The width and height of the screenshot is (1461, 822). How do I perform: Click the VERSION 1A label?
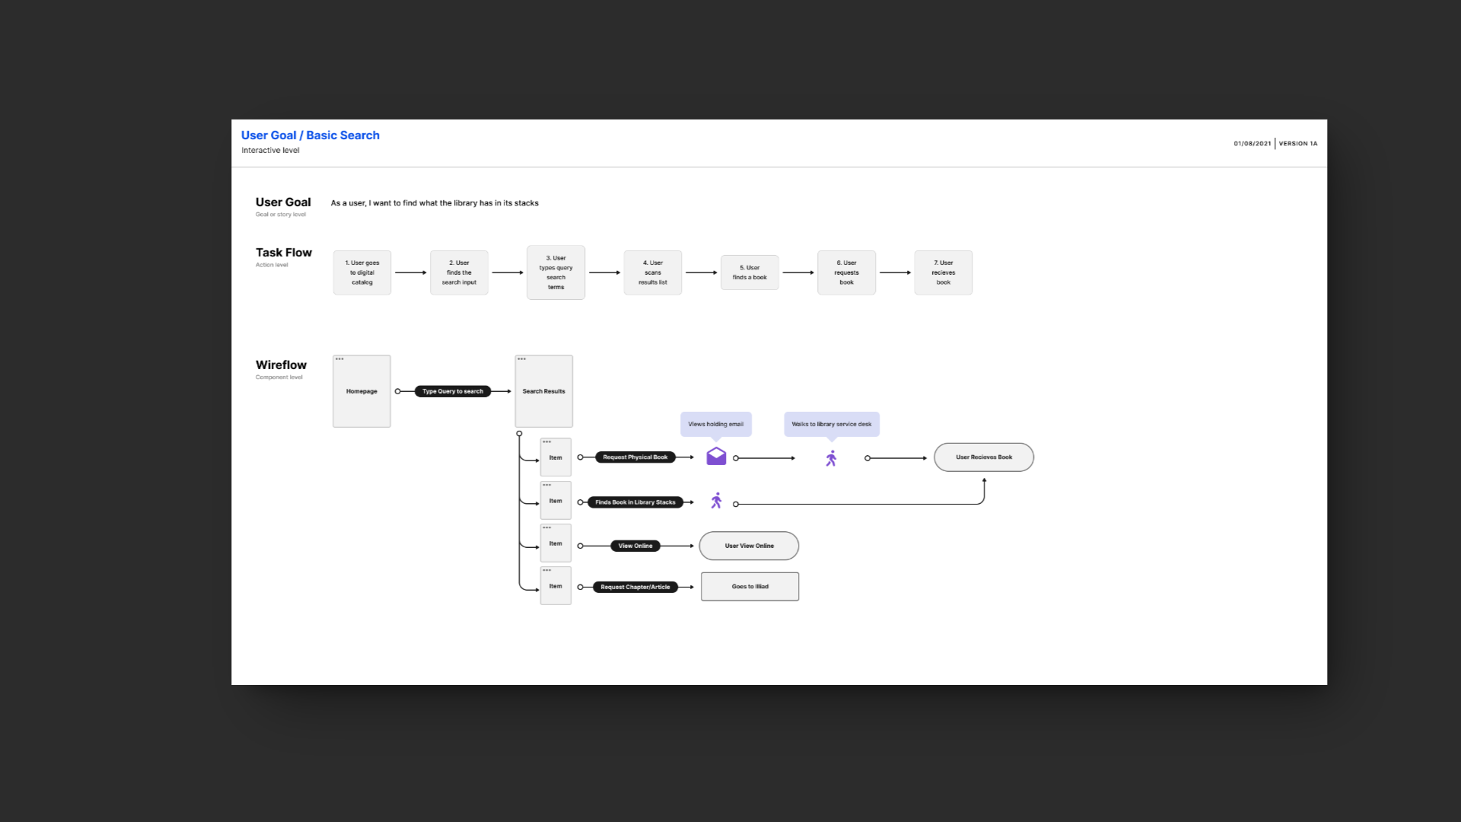1297,144
